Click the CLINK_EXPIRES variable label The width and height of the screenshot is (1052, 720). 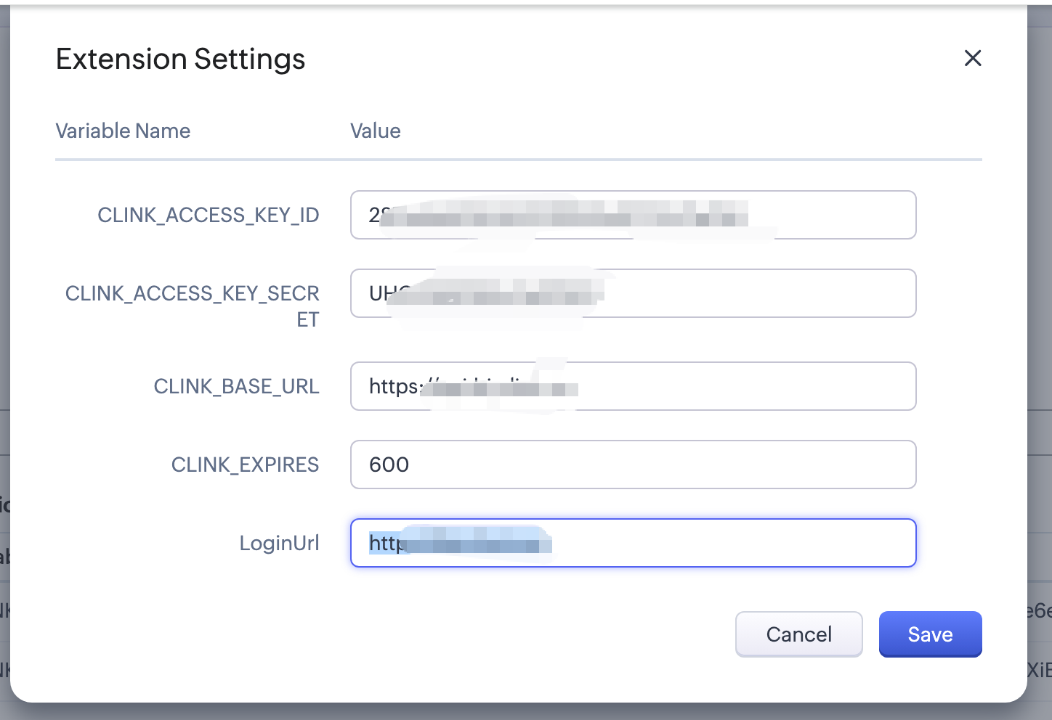click(x=245, y=465)
